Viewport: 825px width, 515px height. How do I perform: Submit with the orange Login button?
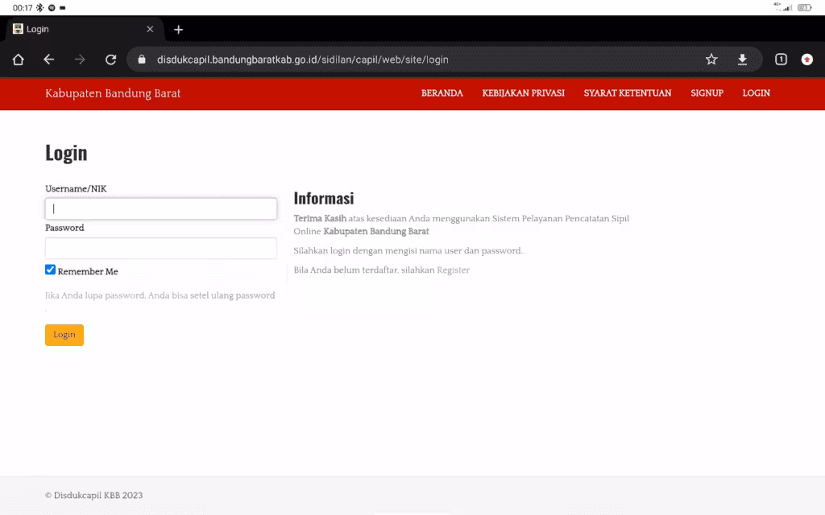[64, 335]
